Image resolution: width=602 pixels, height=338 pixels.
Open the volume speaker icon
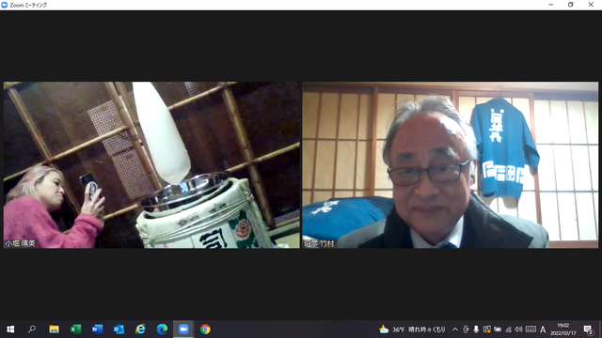[518, 330]
